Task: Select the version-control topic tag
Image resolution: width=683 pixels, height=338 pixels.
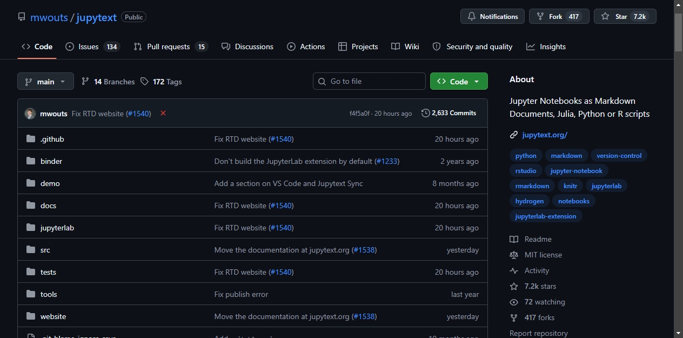Action: pyautogui.click(x=619, y=156)
